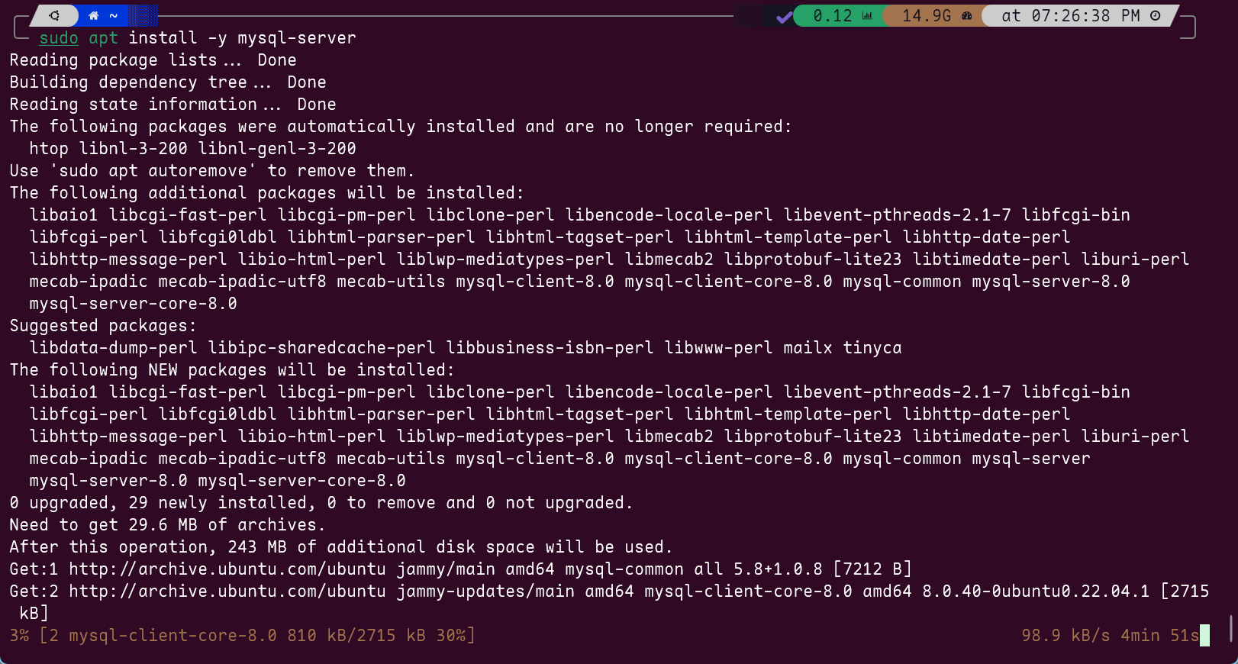Click the home icon in the prompt

94,15
